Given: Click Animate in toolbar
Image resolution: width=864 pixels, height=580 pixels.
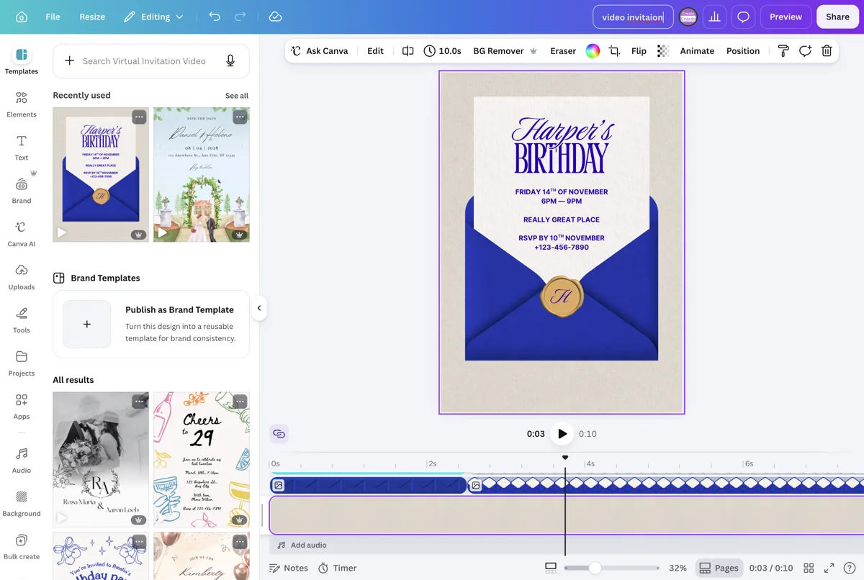Looking at the screenshot, I should [697, 51].
